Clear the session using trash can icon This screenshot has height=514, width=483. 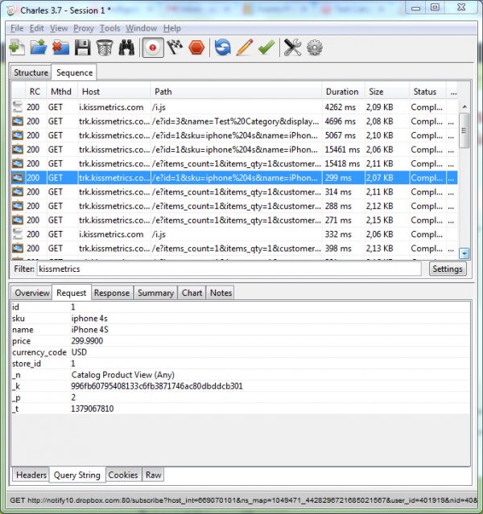point(105,47)
